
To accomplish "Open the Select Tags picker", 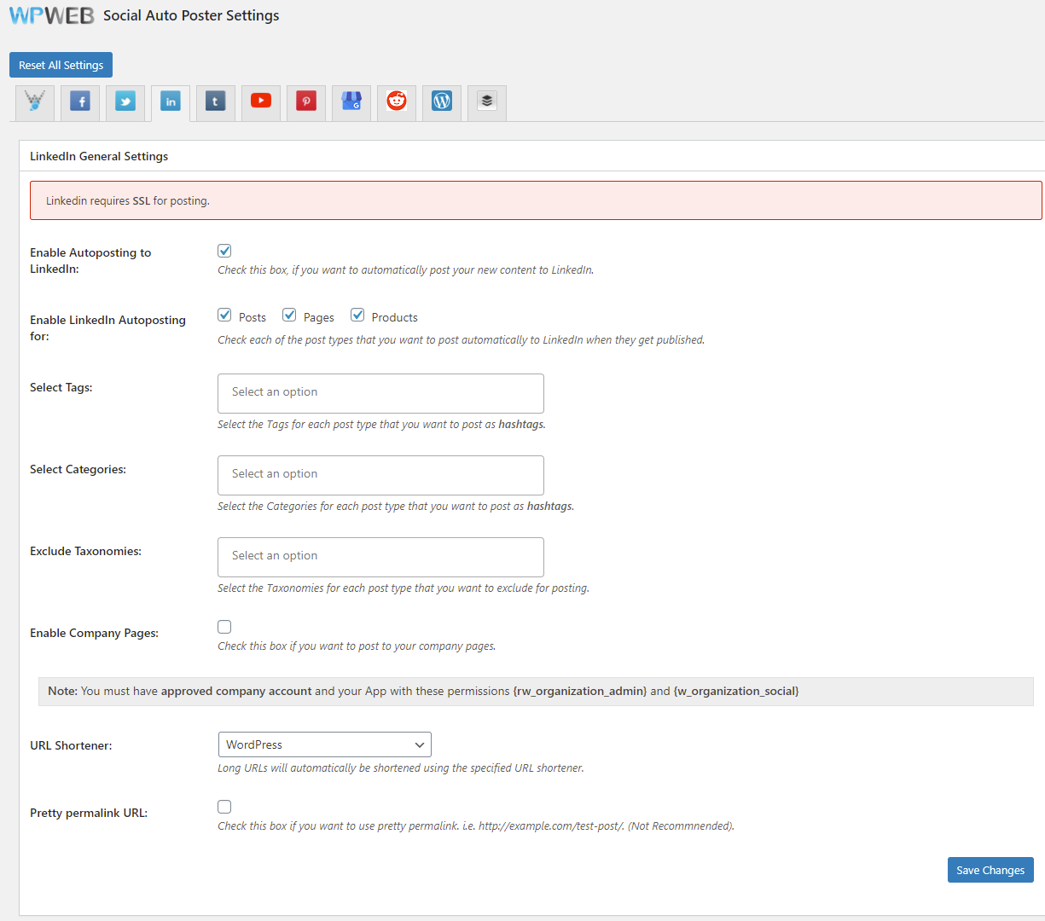I will pos(380,393).
